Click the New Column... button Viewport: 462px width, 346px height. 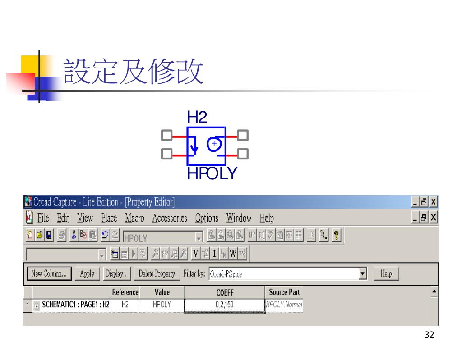49,273
